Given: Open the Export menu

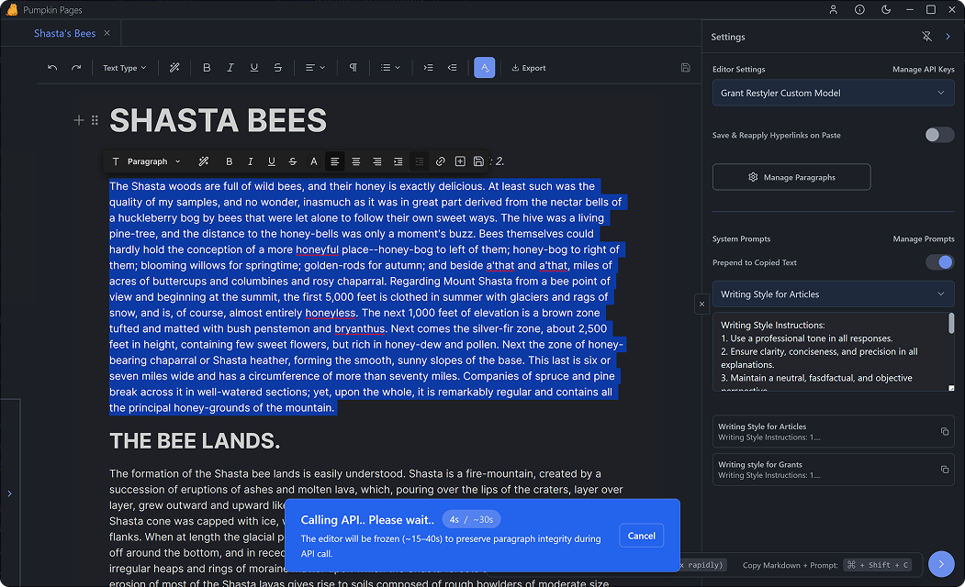Looking at the screenshot, I should click(529, 68).
